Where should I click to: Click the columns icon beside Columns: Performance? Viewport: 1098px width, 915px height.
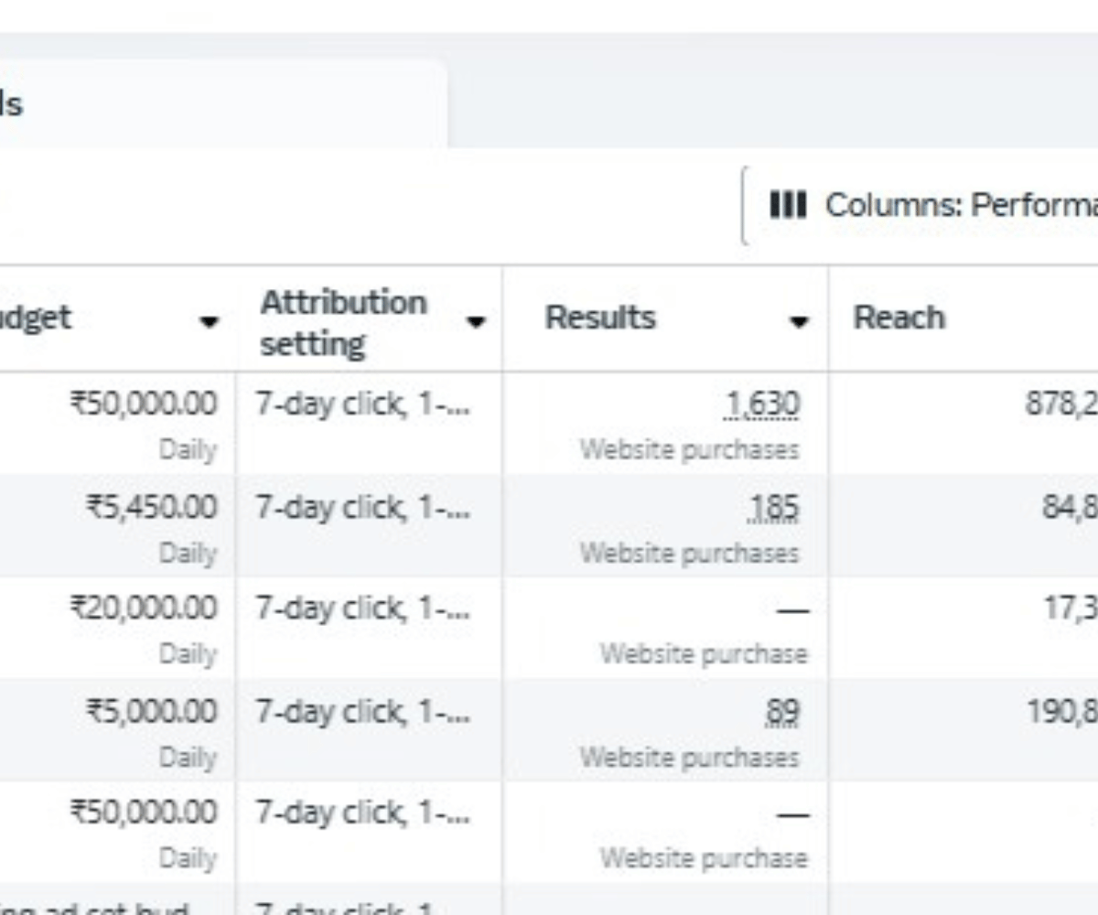coord(787,205)
